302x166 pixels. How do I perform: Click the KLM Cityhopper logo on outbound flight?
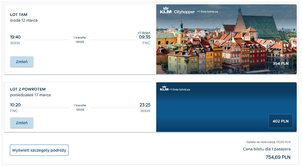pos(177,11)
